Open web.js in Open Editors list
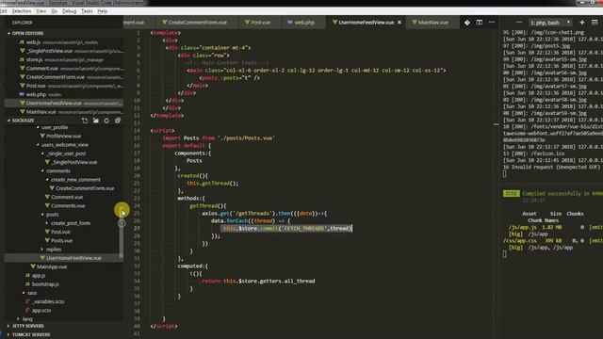The height and width of the screenshot is (339, 603). pyautogui.click(x=63, y=42)
